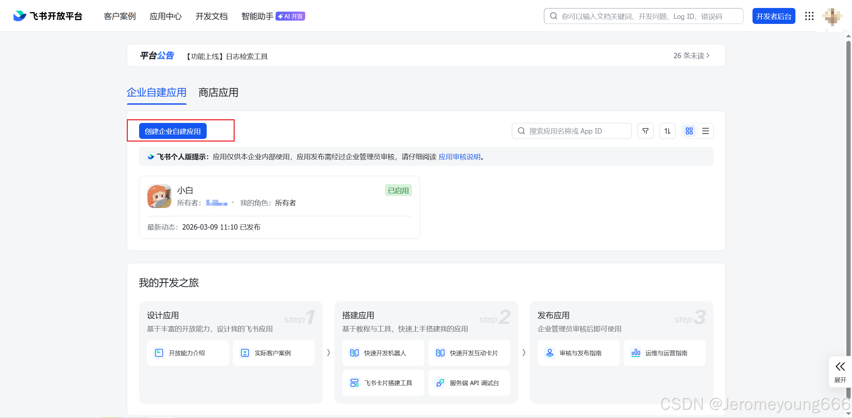Click the page vertical scrollbar
The width and height of the screenshot is (852, 418).
point(848,199)
